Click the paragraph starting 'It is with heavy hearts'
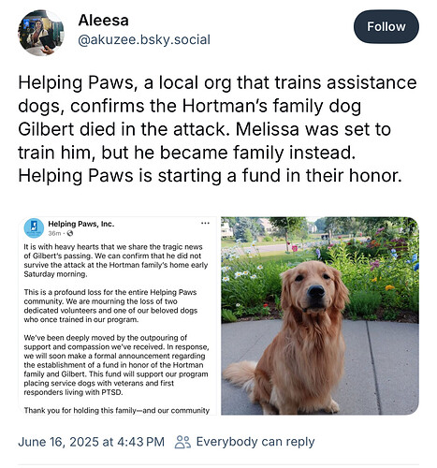Screen dimensions: 437x468 coord(116,260)
